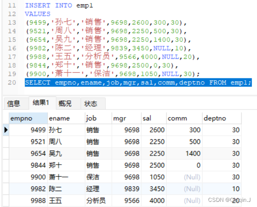Image resolution: width=257 pixels, height=207 pixels.
Task: Click the sal column header
Action: 154,118
